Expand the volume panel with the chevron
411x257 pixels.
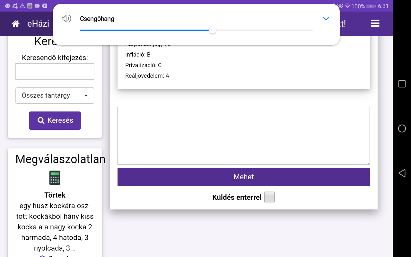(326, 19)
